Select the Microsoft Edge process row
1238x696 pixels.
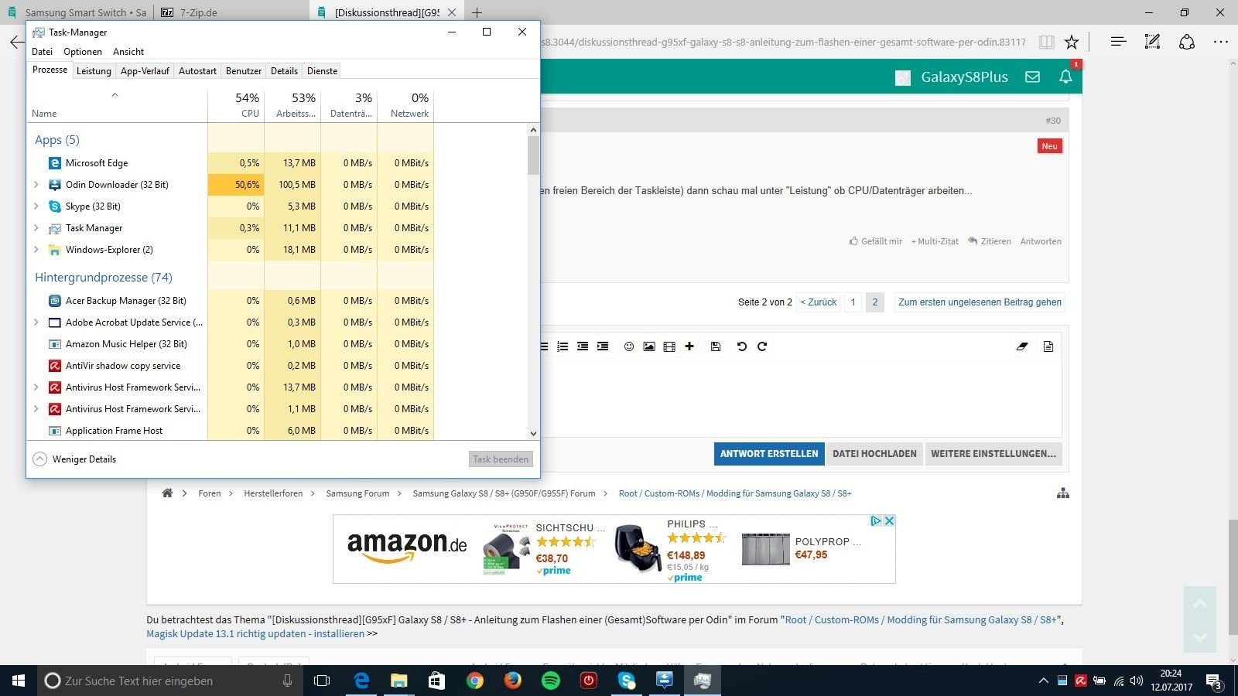pos(230,163)
